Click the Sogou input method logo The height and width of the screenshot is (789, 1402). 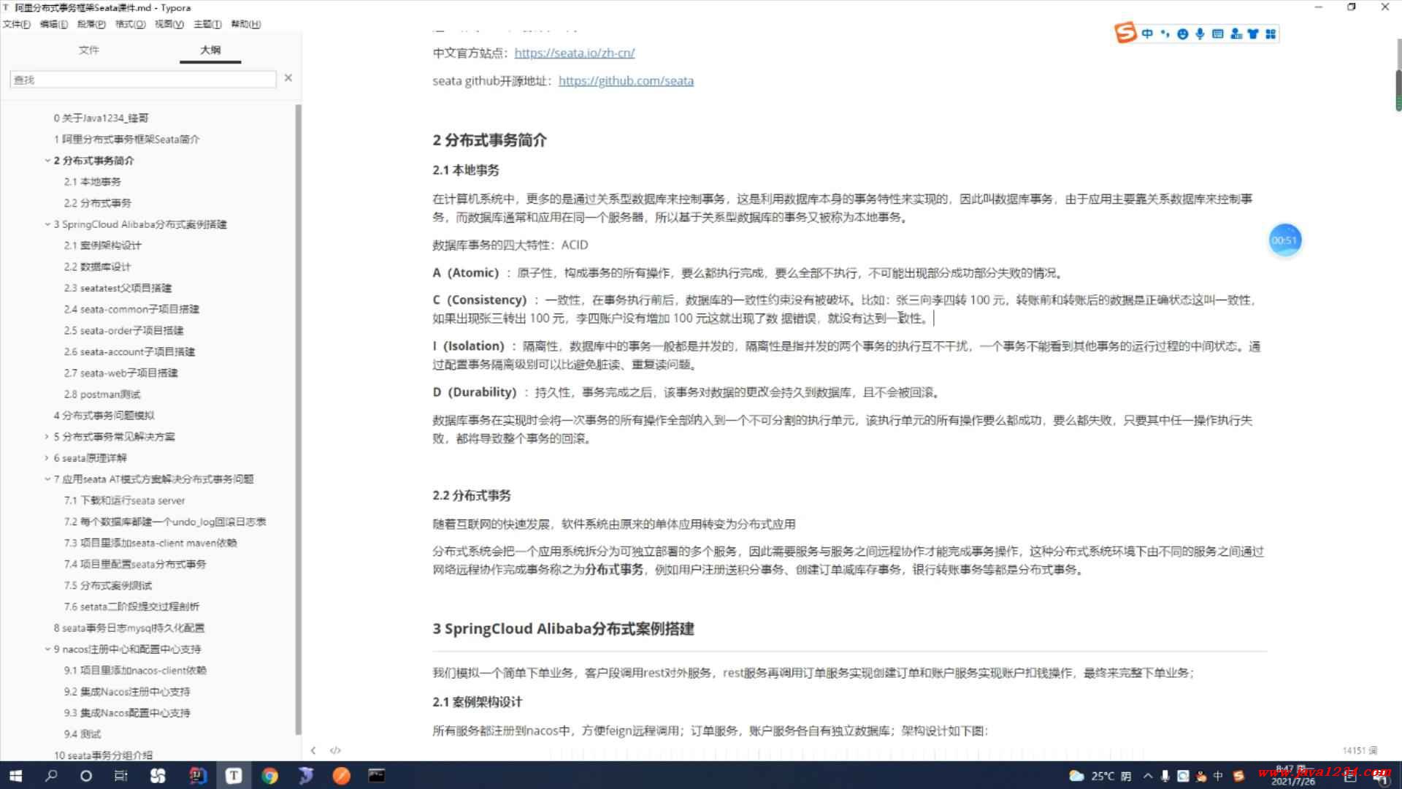coord(1125,33)
